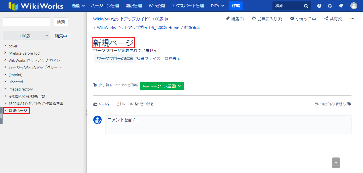The height and width of the screenshot is (173, 363).
Task: Click the これに いいね! をつける link
Action: (x=135, y=104)
